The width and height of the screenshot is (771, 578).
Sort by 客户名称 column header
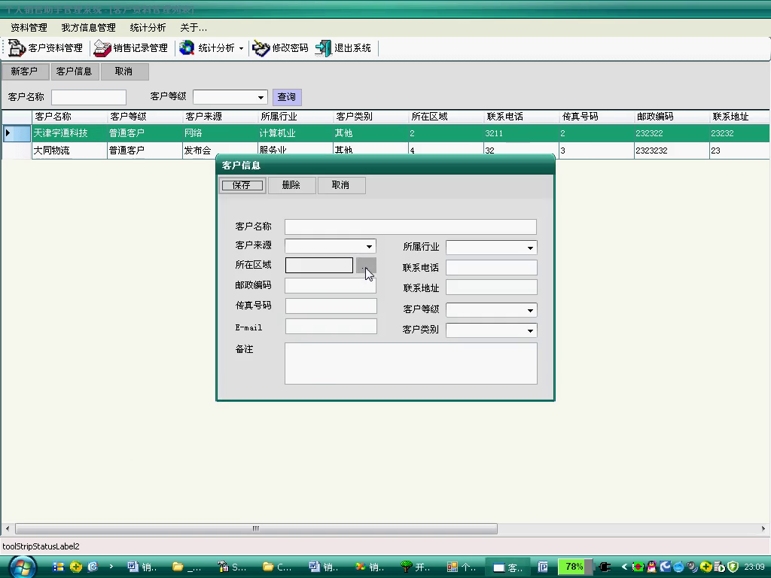point(69,117)
